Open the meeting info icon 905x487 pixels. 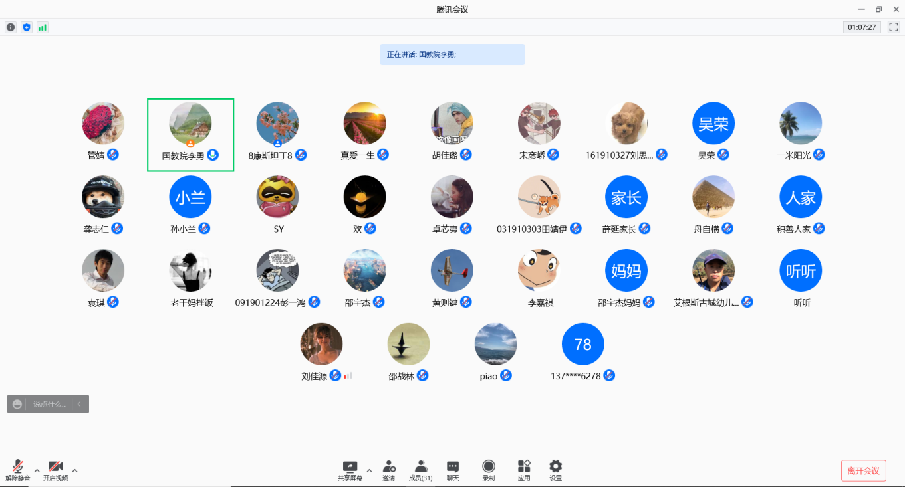(x=11, y=27)
